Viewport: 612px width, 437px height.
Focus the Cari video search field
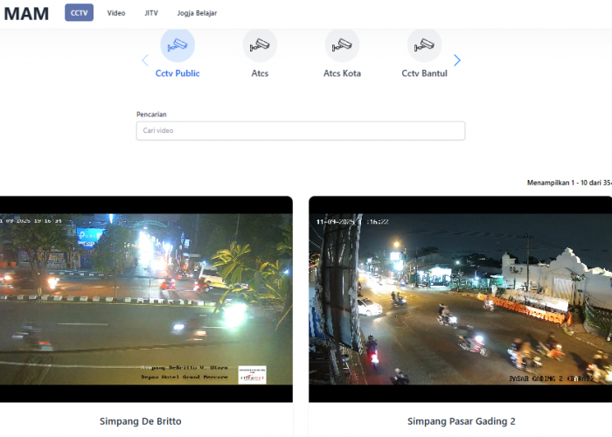click(301, 131)
